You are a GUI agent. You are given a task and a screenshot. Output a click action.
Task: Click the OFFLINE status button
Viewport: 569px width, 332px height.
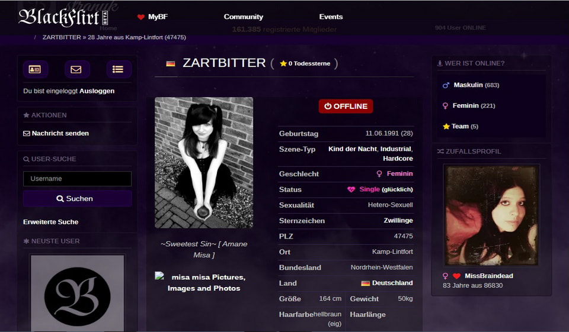coord(346,106)
